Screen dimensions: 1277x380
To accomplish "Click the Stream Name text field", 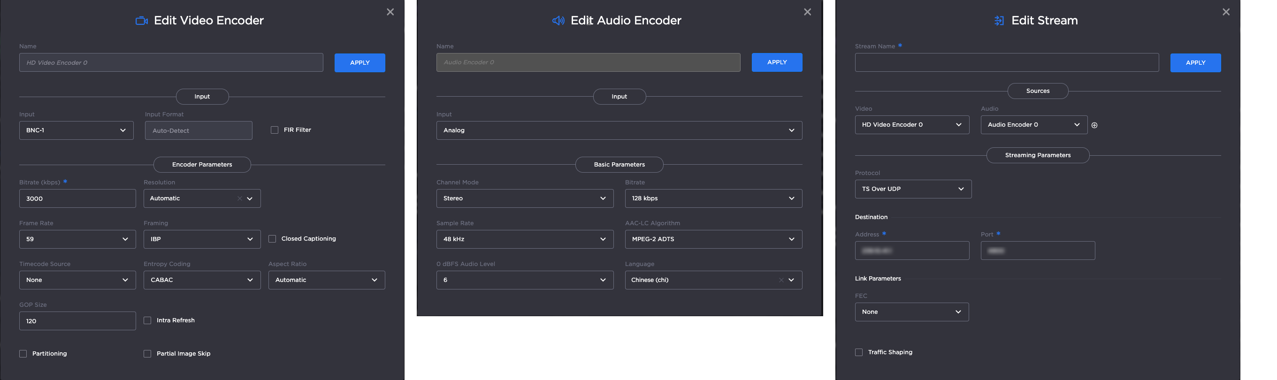I will 1006,63.
